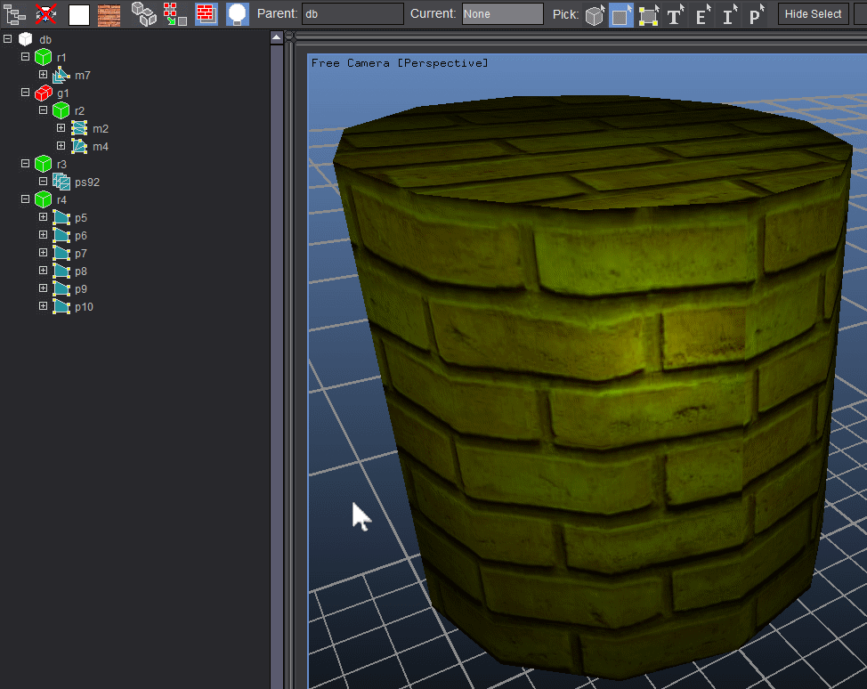Select the E pick mode icon
The image size is (867, 689).
(701, 15)
